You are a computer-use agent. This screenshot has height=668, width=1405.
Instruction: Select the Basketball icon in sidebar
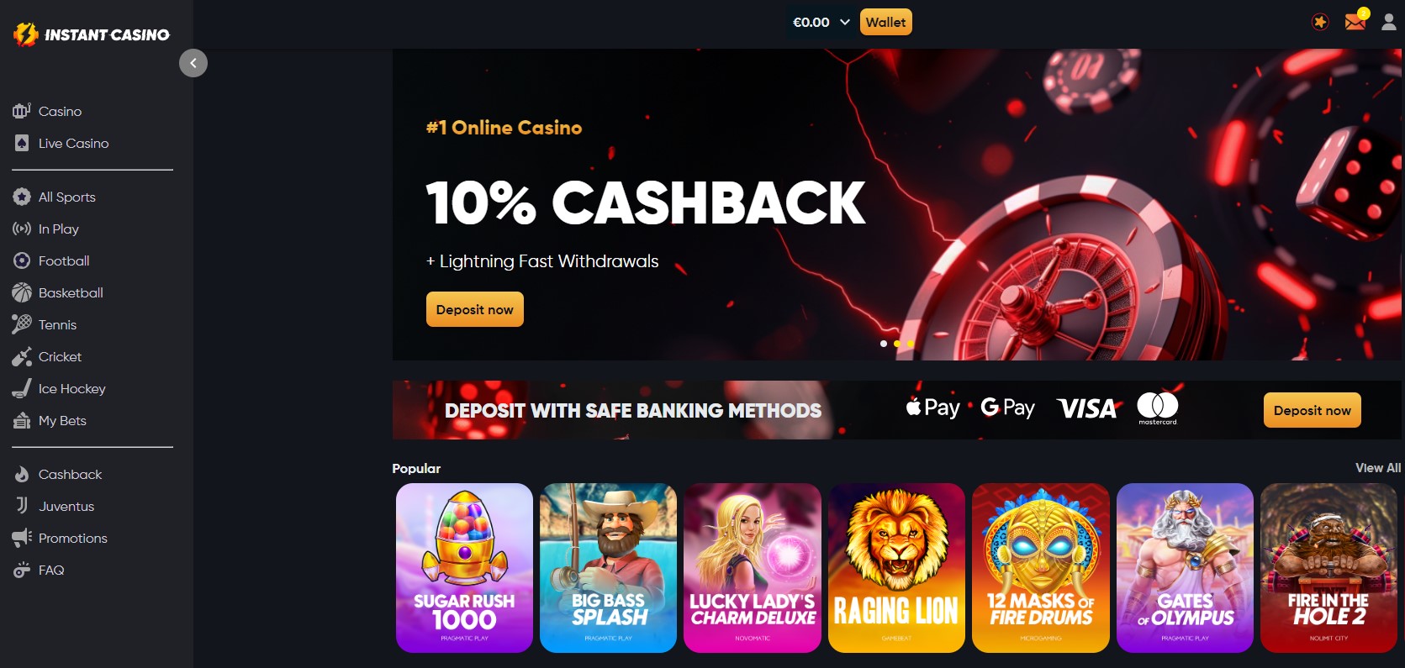[22, 292]
